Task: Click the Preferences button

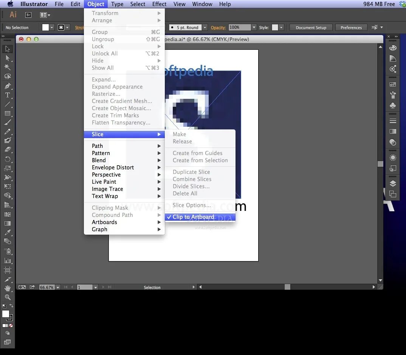Action: point(351,28)
